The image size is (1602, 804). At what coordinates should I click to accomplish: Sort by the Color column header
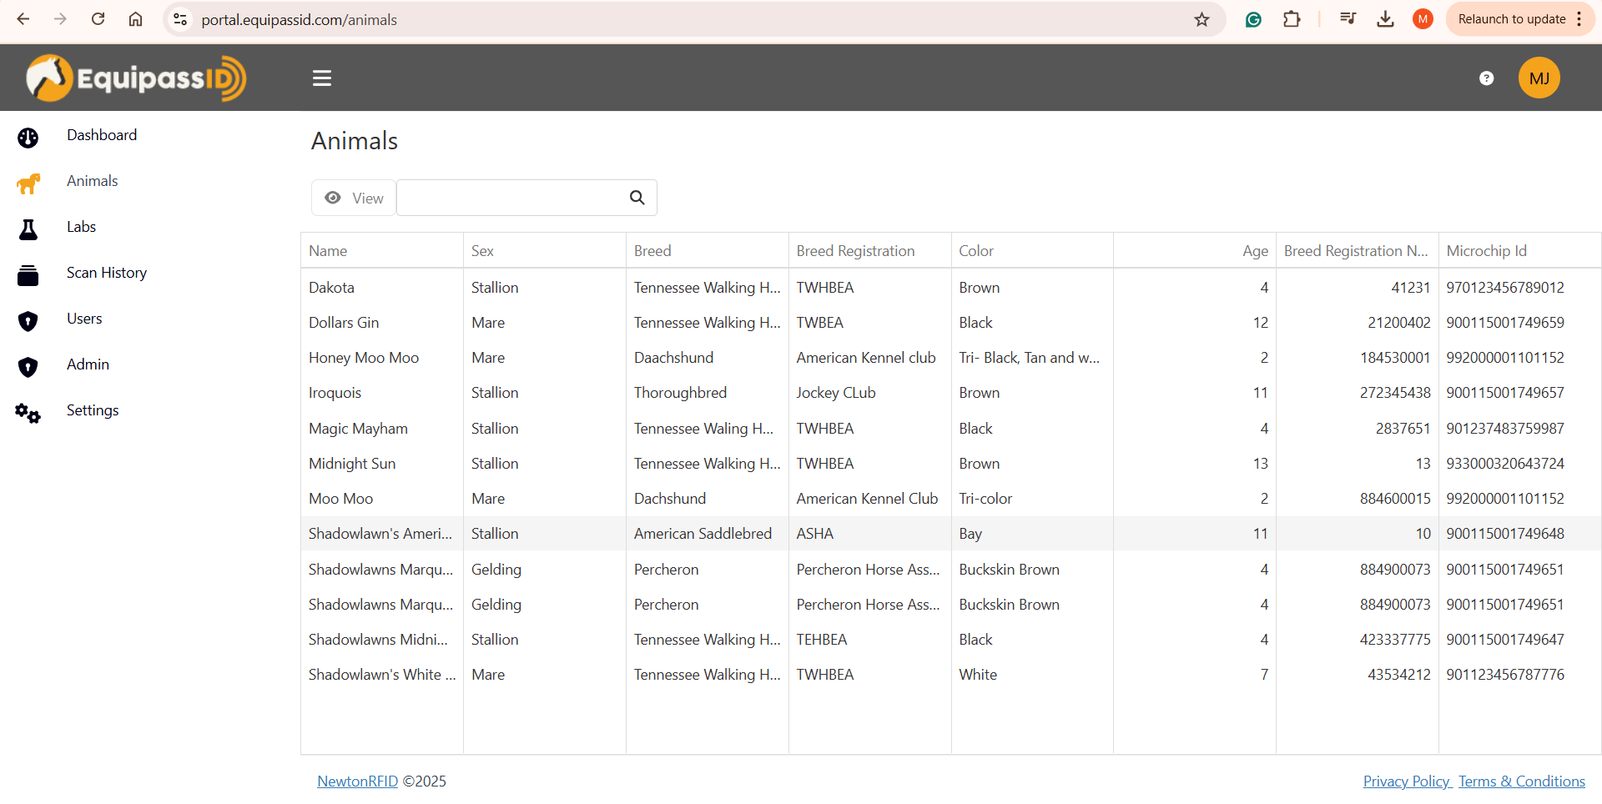(x=1032, y=251)
